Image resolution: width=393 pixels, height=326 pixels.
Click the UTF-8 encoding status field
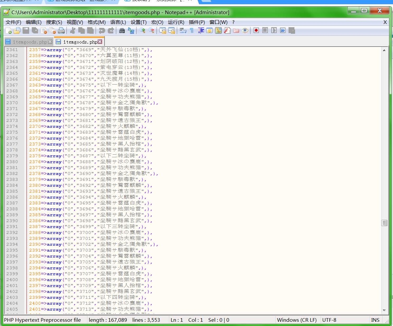pos(329,320)
